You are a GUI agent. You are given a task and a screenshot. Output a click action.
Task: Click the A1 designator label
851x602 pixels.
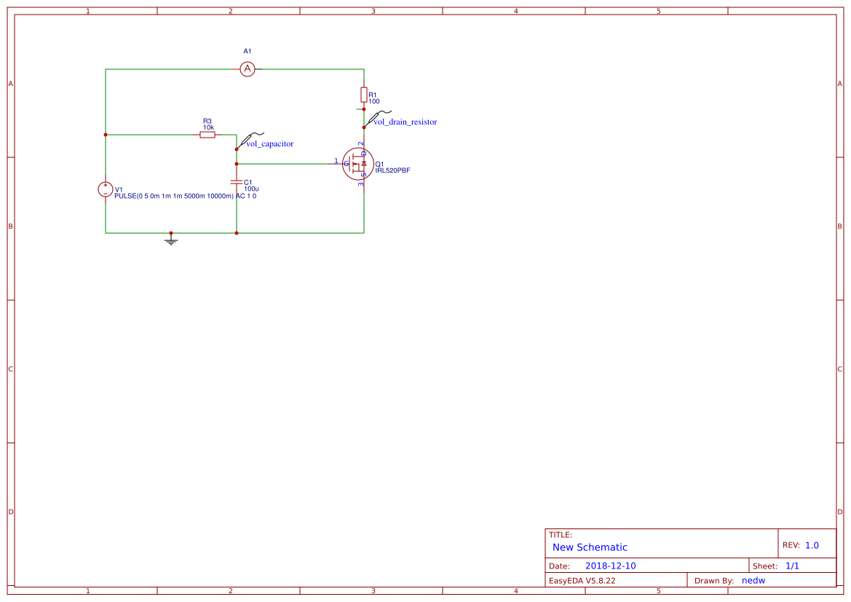[x=248, y=52]
